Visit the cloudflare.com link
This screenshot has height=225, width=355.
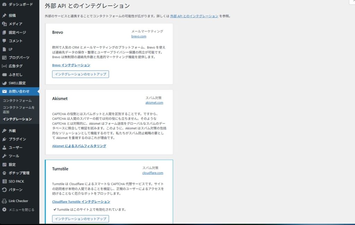pyautogui.click(x=153, y=173)
